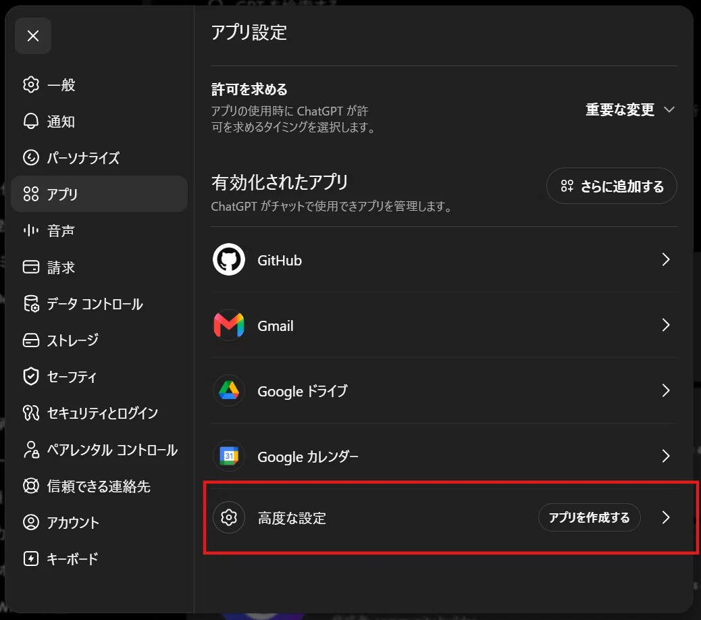Go to the 音声 settings tab
Viewport: 701px width, 620px height.
coord(99,231)
